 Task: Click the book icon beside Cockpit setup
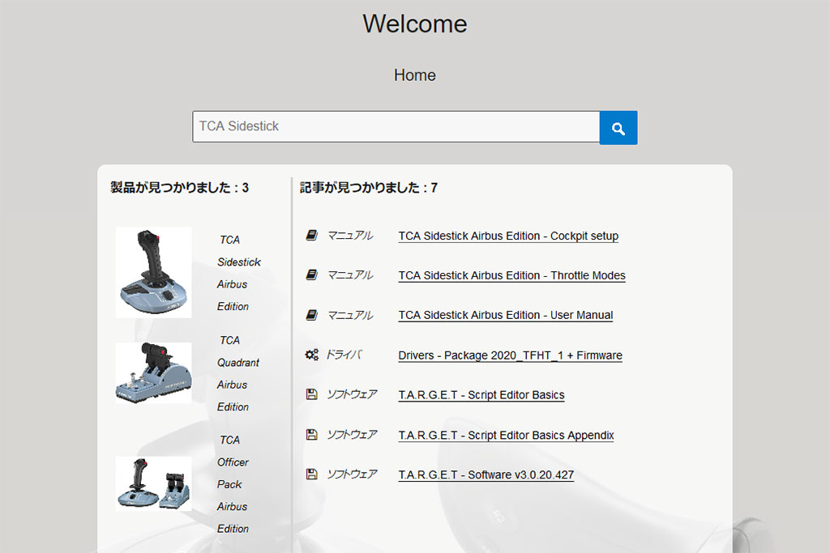tap(312, 236)
